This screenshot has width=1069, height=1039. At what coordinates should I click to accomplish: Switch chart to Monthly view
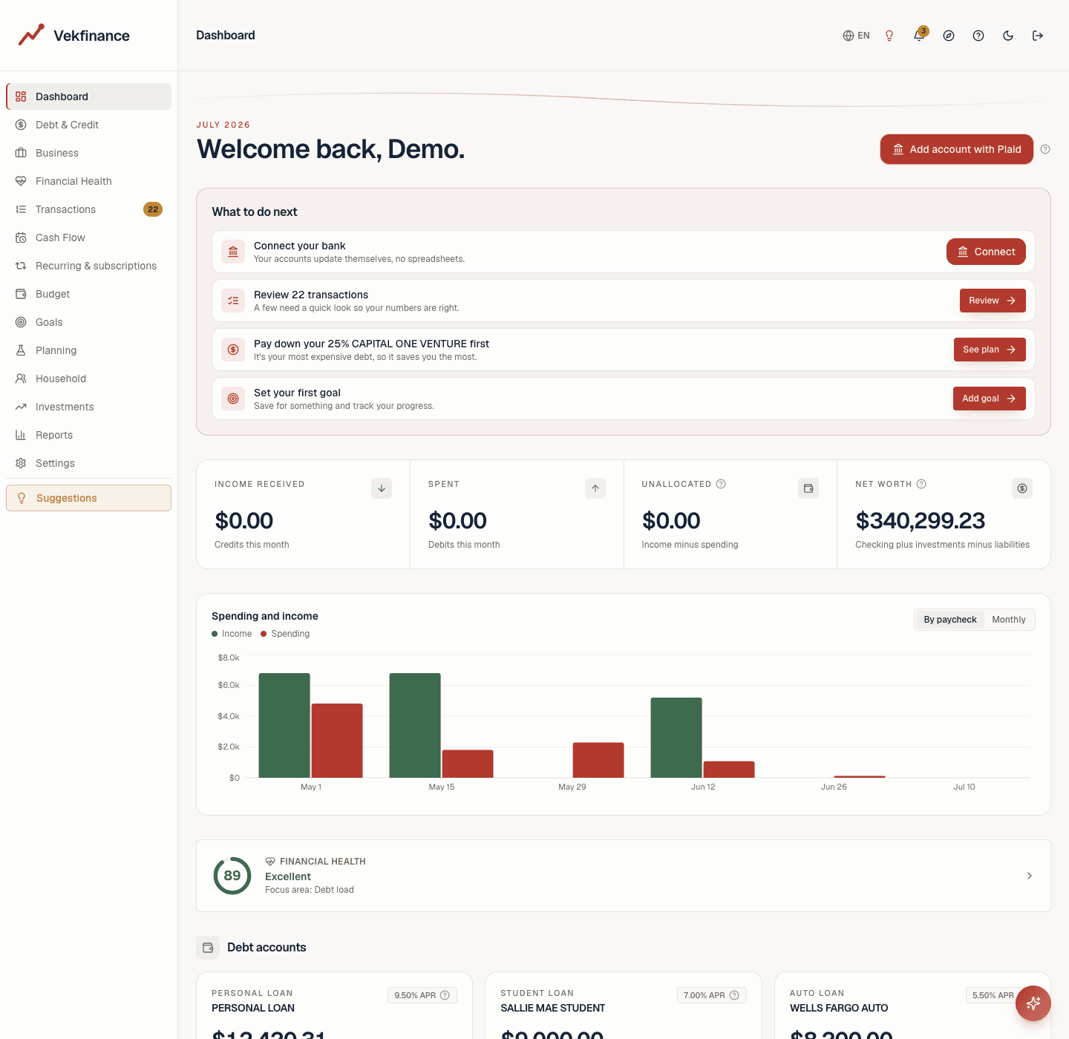click(x=1009, y=620)
